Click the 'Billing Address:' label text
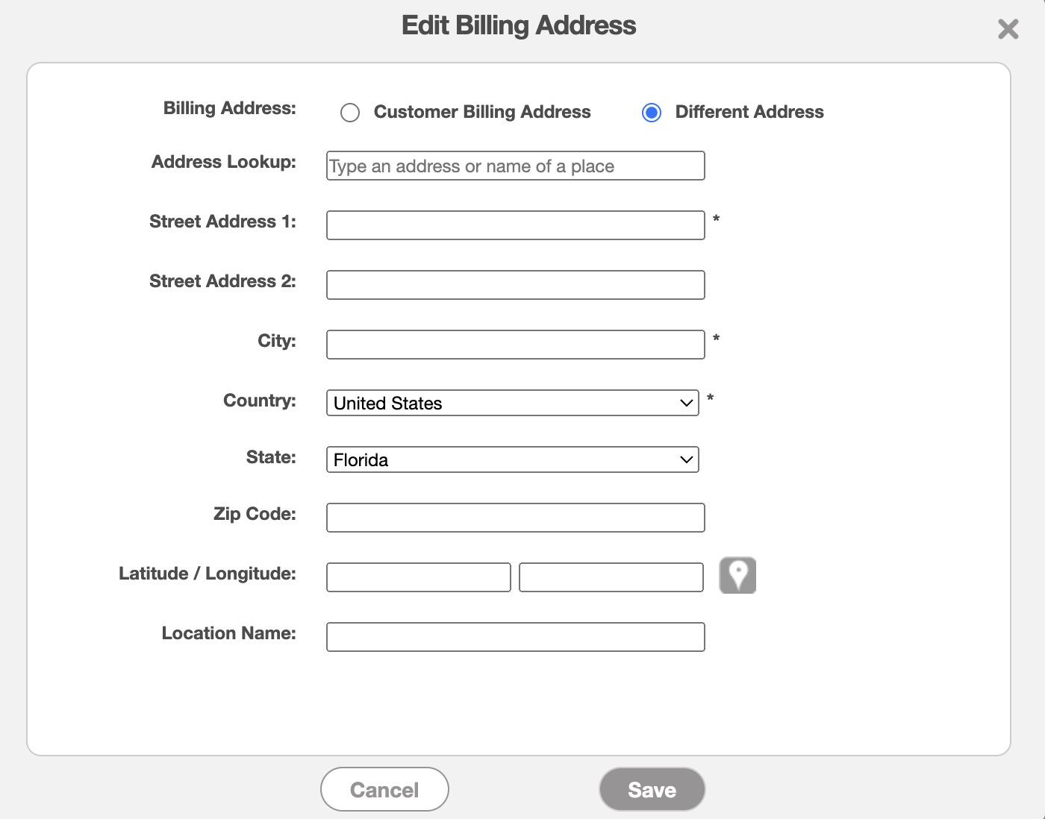The height and width of the screenshot is (819, 1045). coord(229,108)
